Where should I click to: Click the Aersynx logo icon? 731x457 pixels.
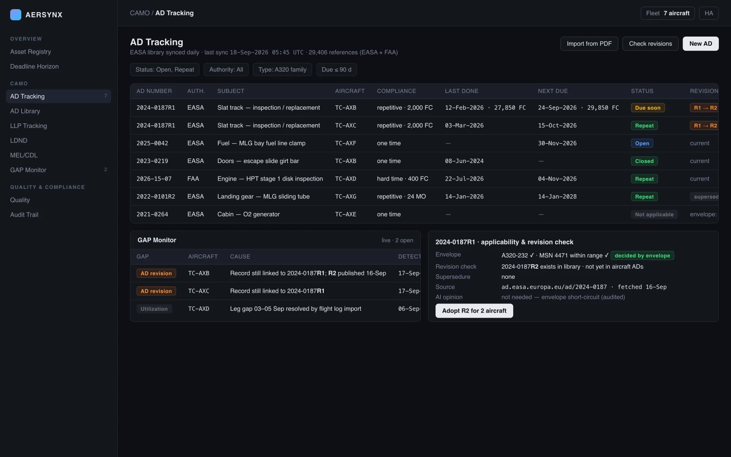point(16,14)
